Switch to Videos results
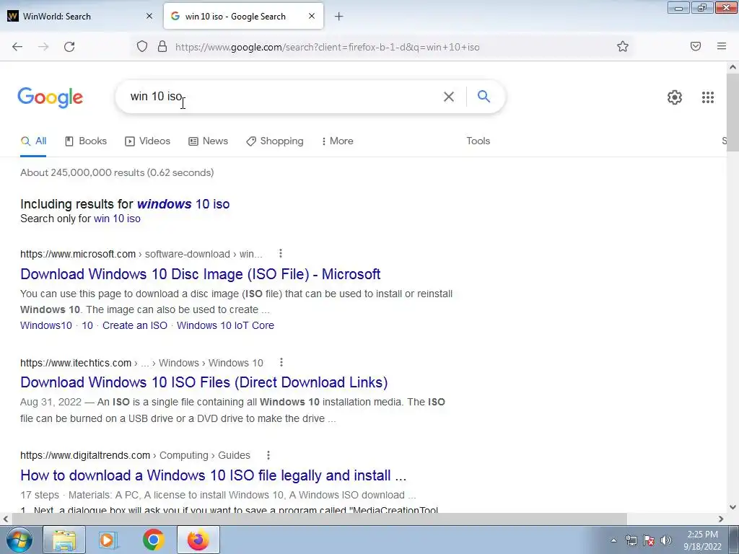 [x=147, y=141]
